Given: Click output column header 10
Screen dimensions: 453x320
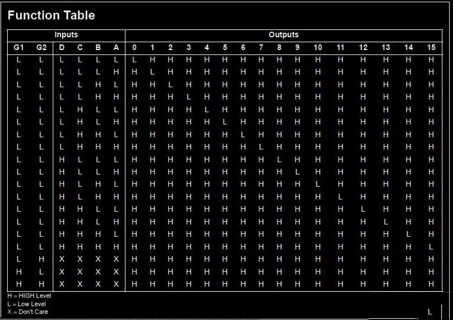Looking at the screenshot, I should click(318, 47).
